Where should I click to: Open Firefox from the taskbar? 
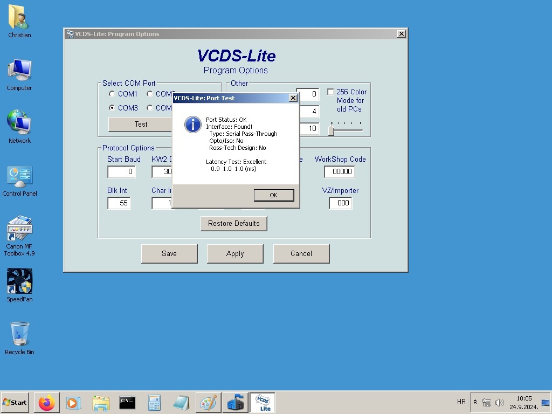pyautogui.click(x=47, y=402)
